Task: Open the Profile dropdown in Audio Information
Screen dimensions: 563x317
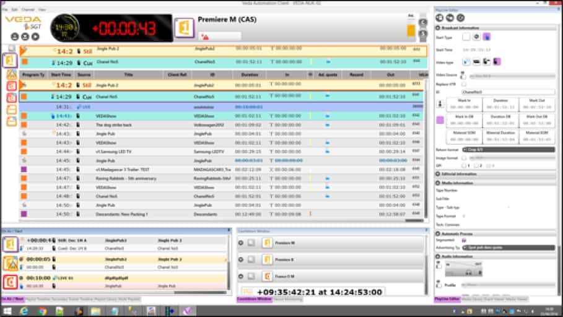Action: 508,285
